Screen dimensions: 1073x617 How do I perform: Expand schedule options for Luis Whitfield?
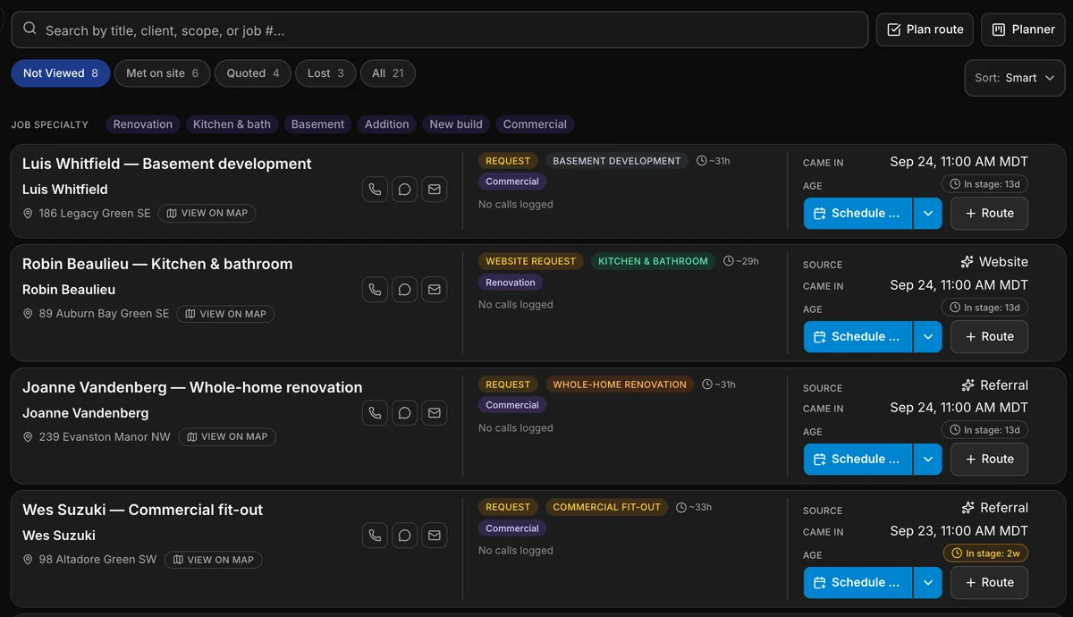(927, 214)
